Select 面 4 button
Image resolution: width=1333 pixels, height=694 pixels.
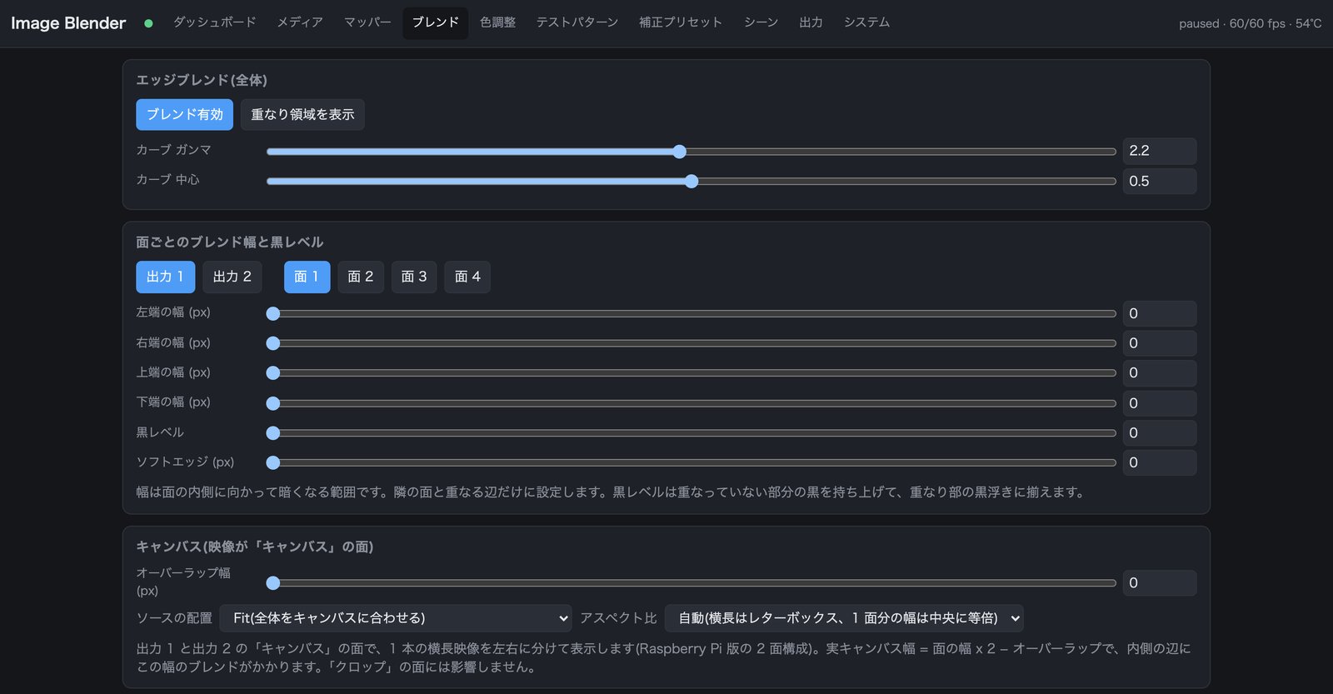[467, 277]
